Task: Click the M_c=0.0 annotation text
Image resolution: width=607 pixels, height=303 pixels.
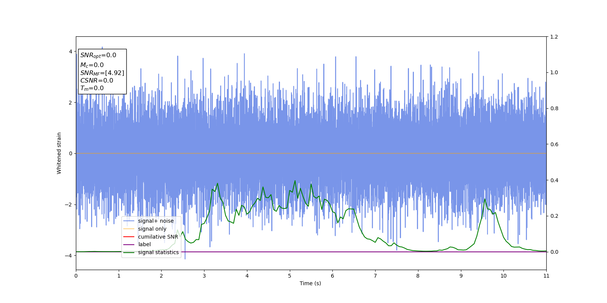Action: (x=92, y=65)
